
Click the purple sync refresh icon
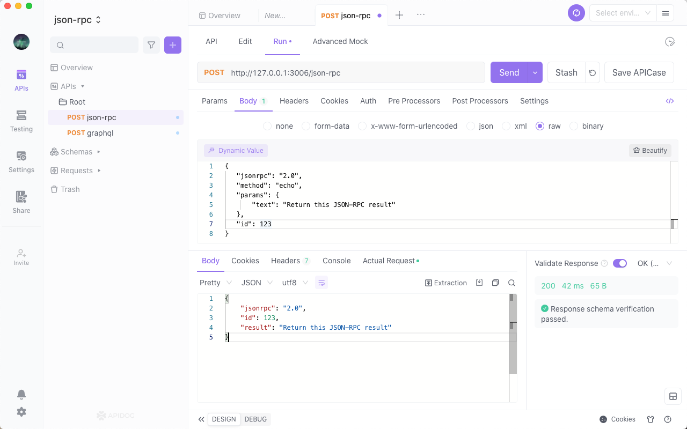pos(576,13)
